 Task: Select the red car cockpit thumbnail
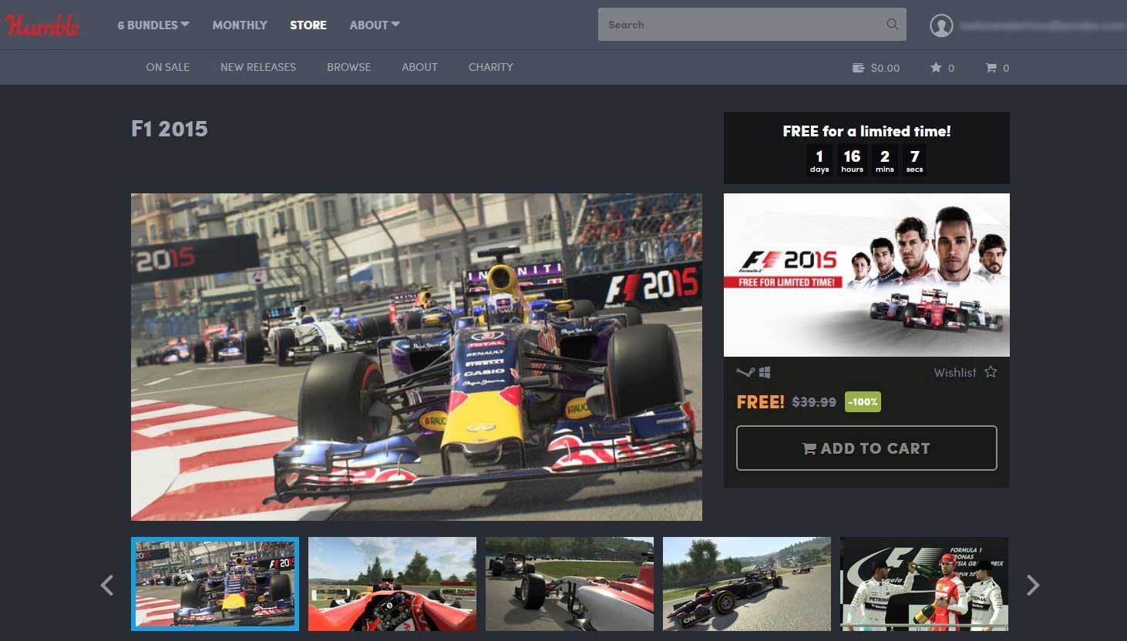[x=392, y=584]
